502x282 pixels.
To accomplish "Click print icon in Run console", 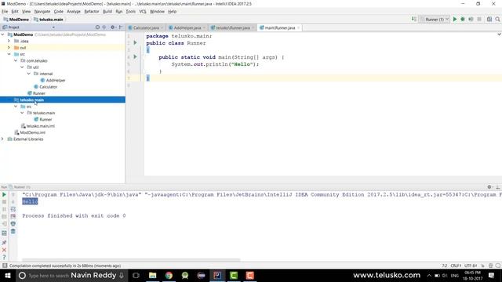I will pyautogui.click(x=13, y=224).
